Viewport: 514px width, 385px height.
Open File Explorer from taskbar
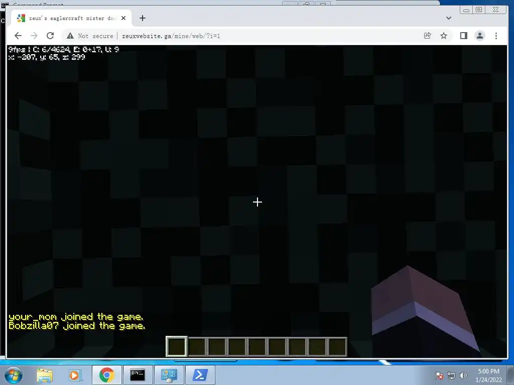pos(45,375)
